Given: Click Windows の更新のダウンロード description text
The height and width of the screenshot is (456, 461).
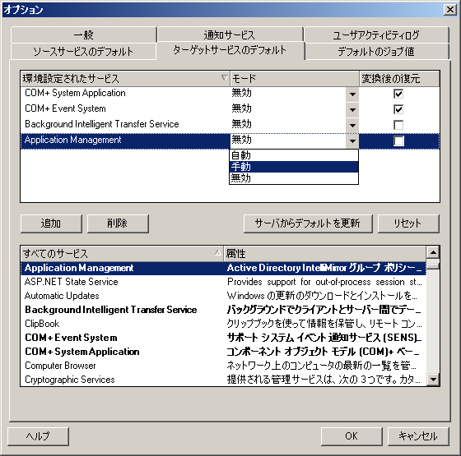Looking at the screenshot, I should click(x=322, y=296).
